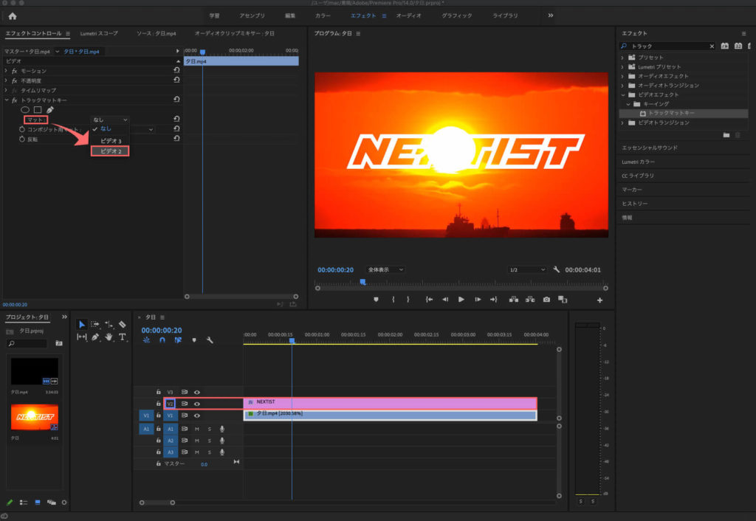The height and width of the screenshot is (521, 756).
Task: Toggle V1 track output eye
Action: 196,415
